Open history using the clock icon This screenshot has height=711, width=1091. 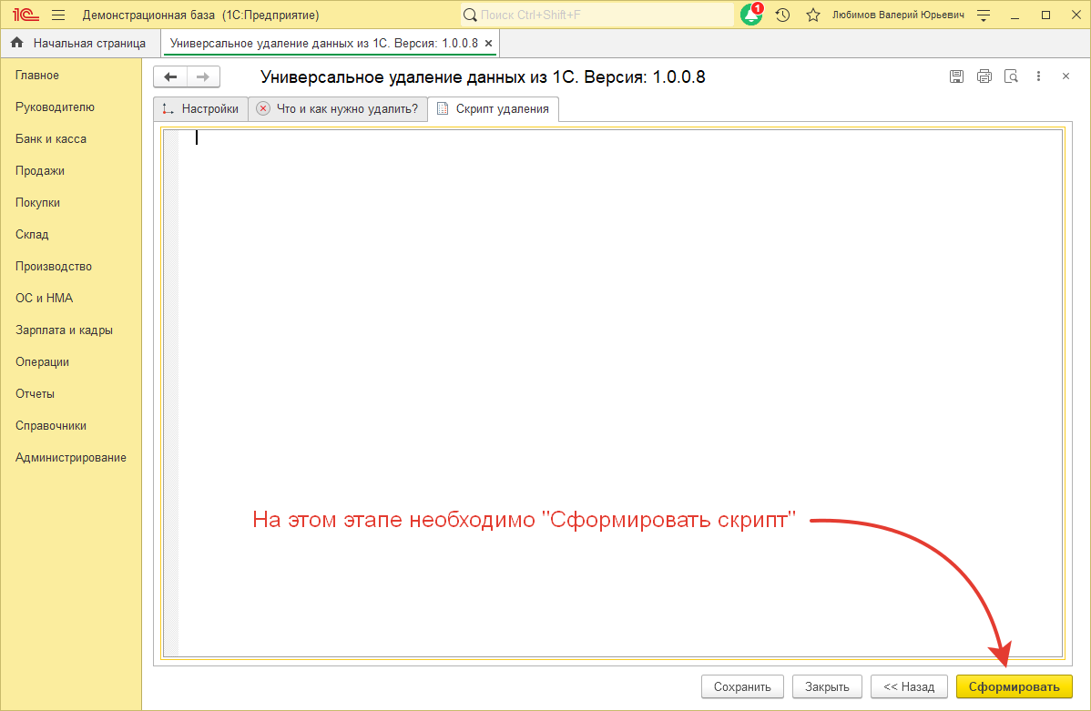[782, 15]
